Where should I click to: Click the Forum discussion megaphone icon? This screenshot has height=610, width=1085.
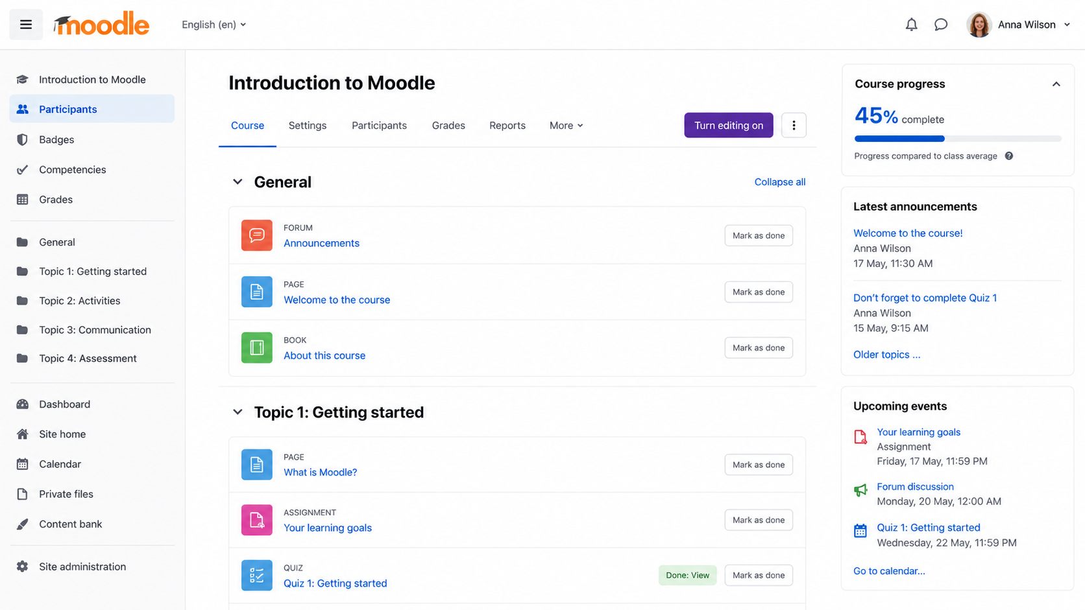click(x=860, y=490)
